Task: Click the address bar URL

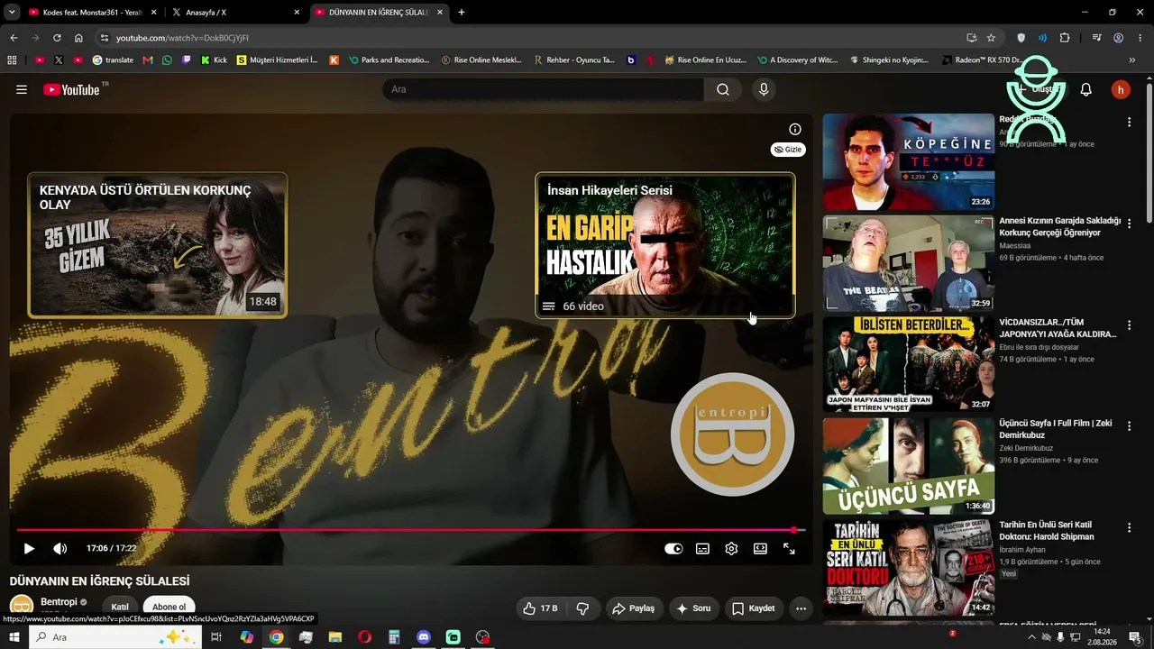Action: click(182, 38)
